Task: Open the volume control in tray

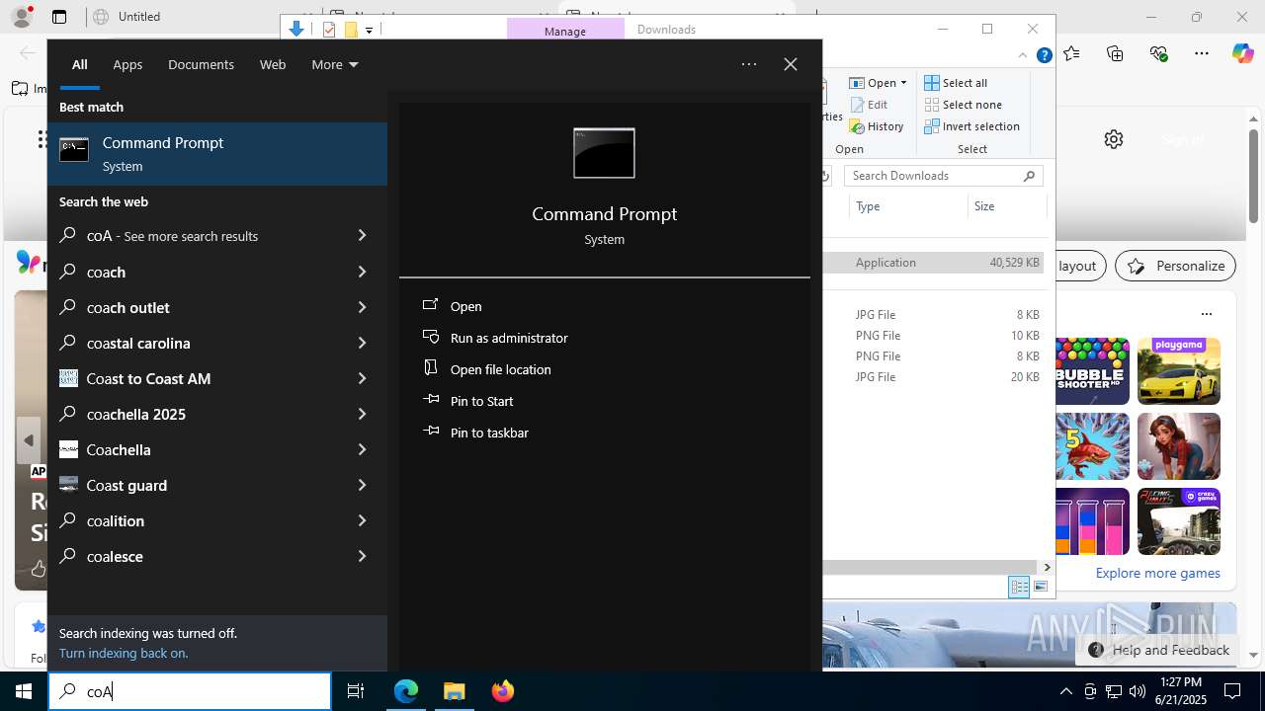Action: pyautogui.click(x=1137, y=691)
